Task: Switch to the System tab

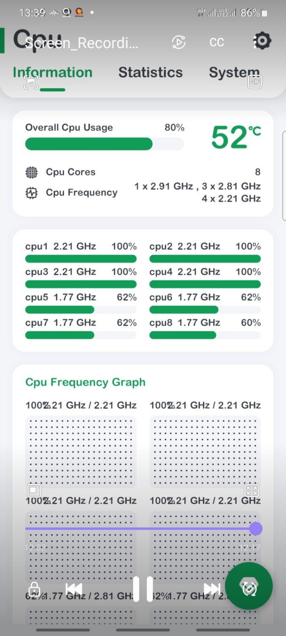Action: [234, 73]
